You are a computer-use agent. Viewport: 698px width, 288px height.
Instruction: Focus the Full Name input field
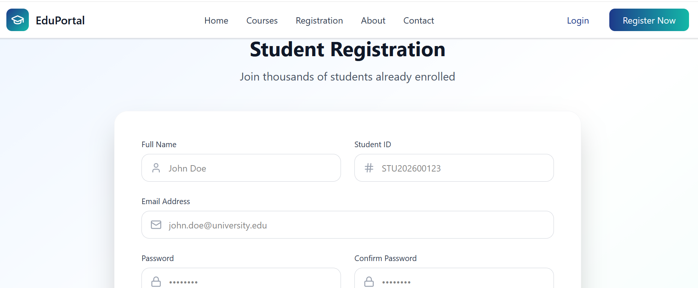click(241, 168)
